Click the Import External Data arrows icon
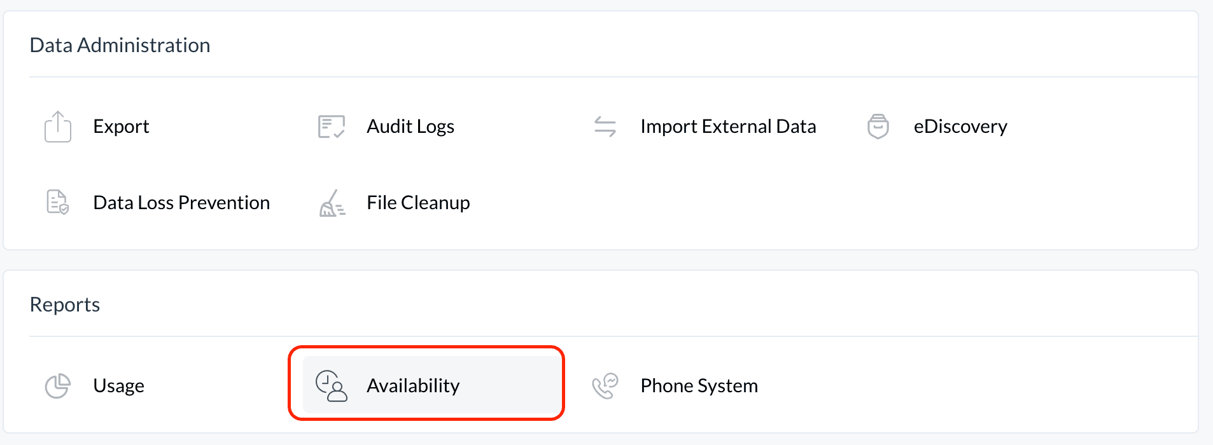 605,127
